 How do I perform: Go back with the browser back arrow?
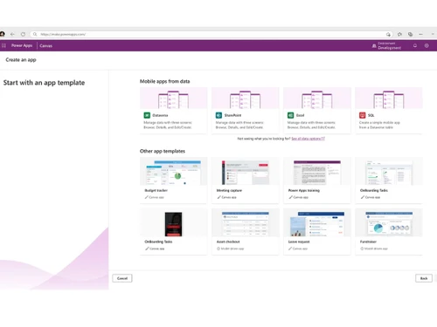(12, 34)
